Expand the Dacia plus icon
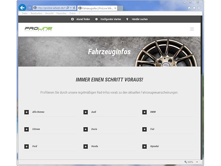This screenshot has width=221, height=166. pyautogui.click(x=85, y=129)
